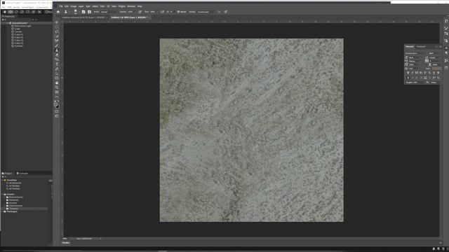The image size is (449, 252).
Task: Select Unity Hand view tool
Action: tap(5, 12)
